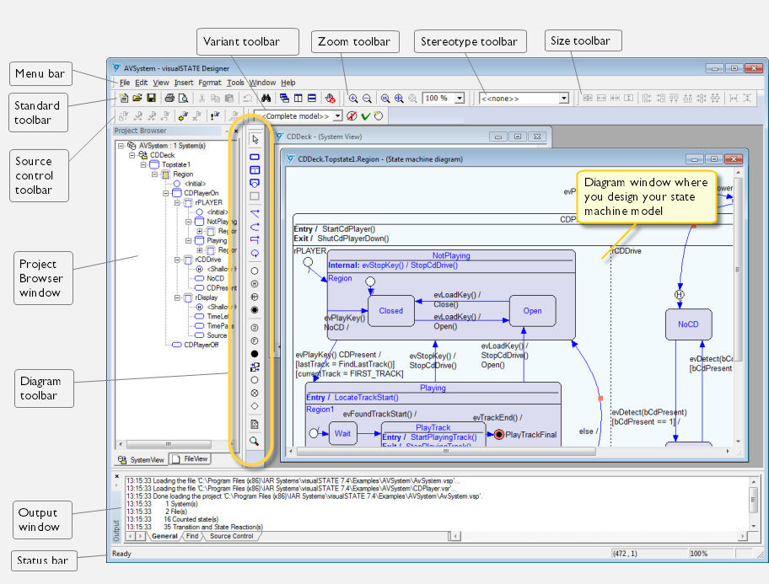Select the final state bullseye tool

click(255, 310)
